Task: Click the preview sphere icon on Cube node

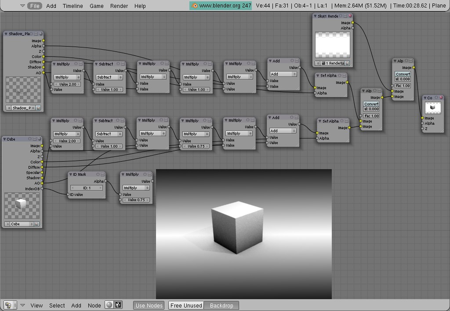Action: click(x=39, y=139)
